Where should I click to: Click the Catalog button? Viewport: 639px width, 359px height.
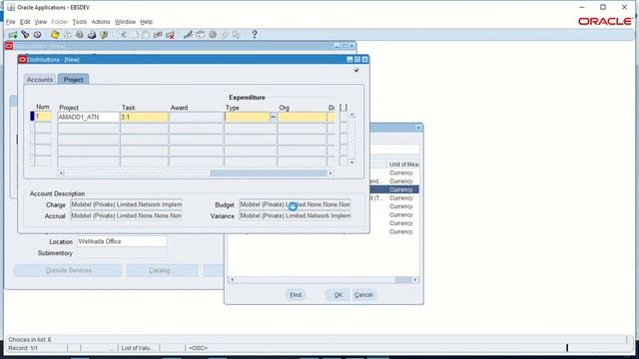tap(162, 270)
